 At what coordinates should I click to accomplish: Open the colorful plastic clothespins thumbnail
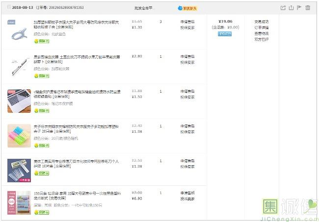(19, 135)
